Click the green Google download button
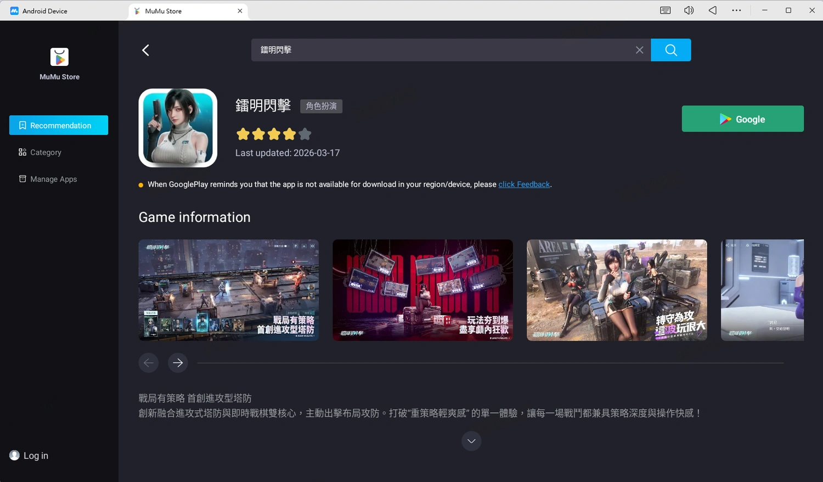 point(742,119)
